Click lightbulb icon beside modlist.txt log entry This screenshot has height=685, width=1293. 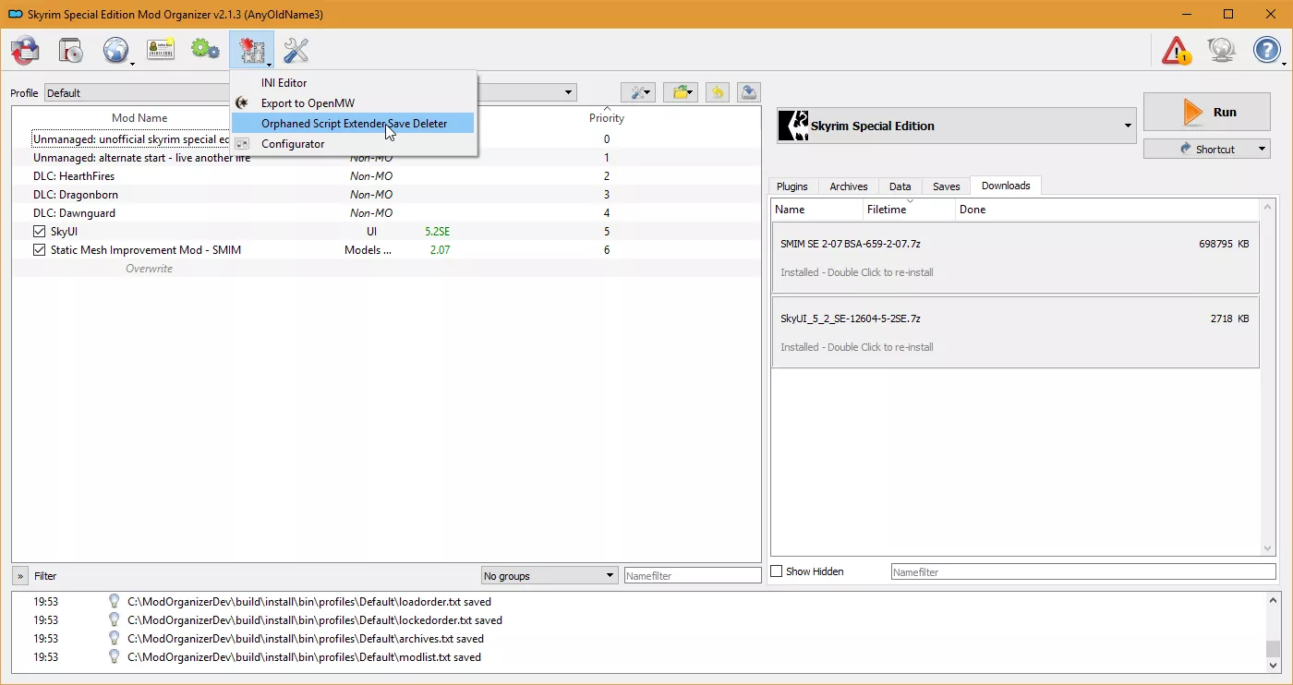click(115, 657)
